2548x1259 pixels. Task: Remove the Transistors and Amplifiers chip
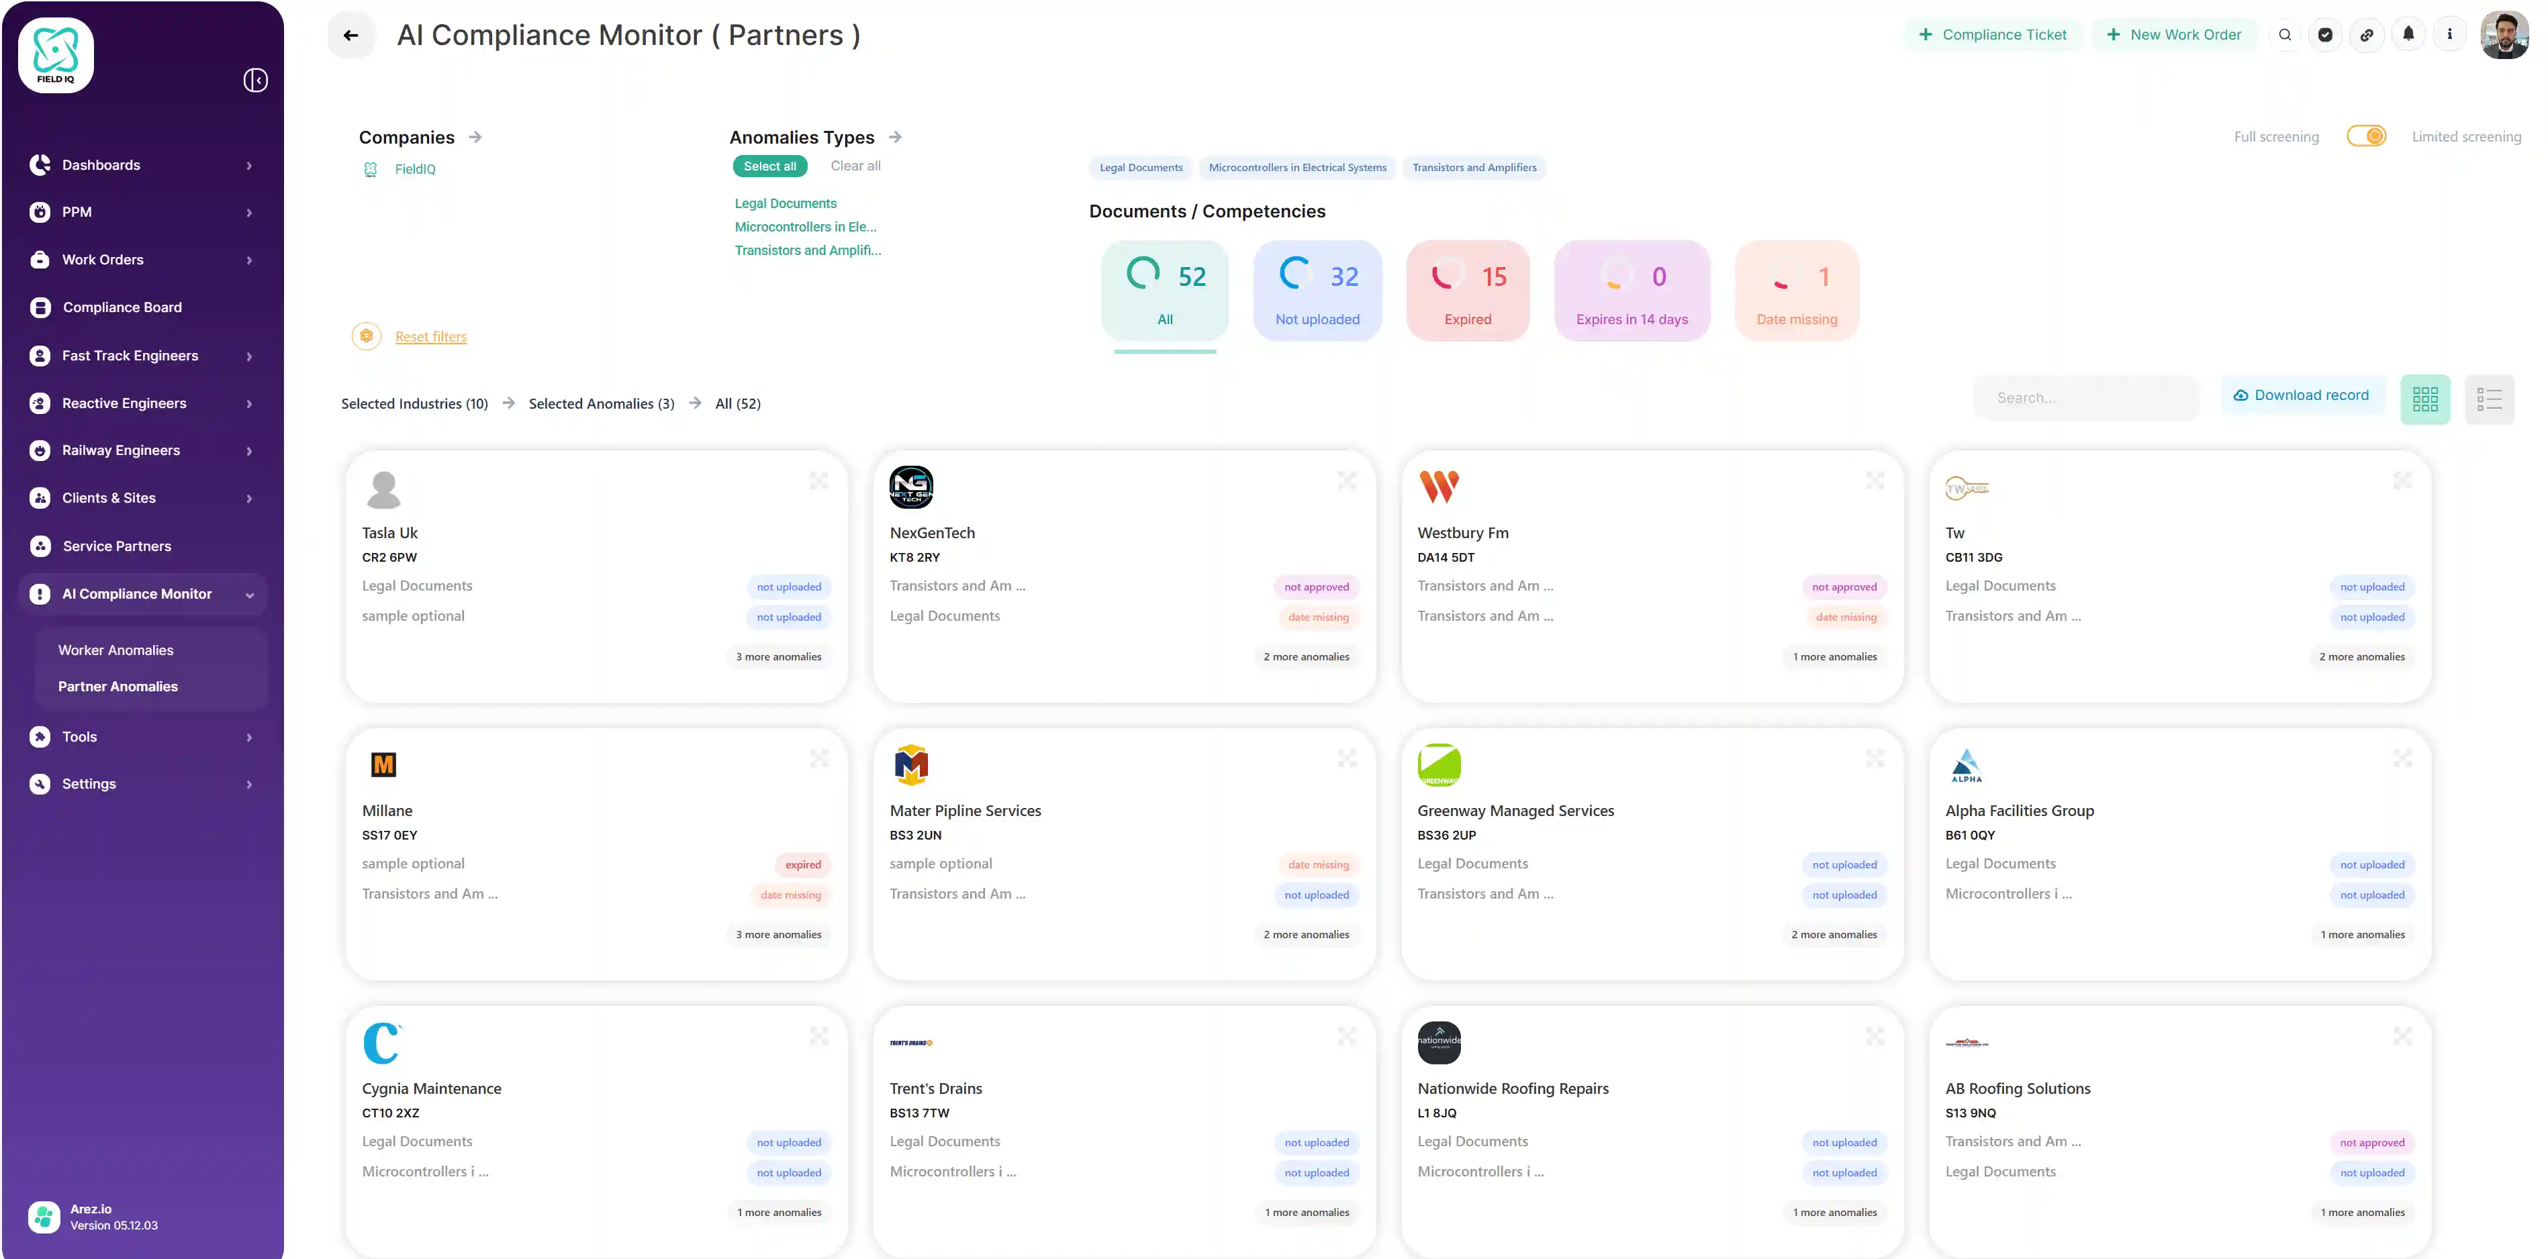tap(1475, 168)
